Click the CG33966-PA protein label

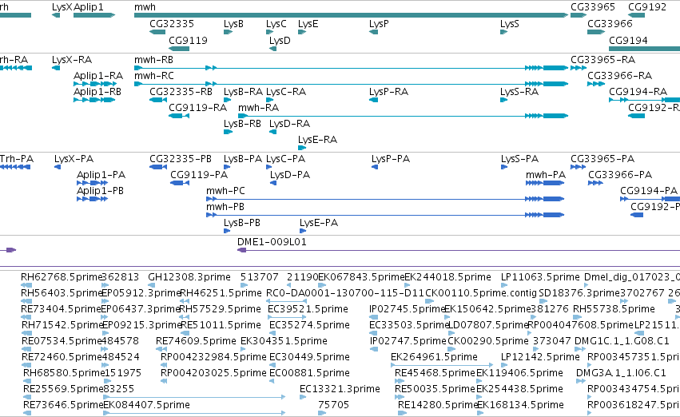(x=620, y=175)
